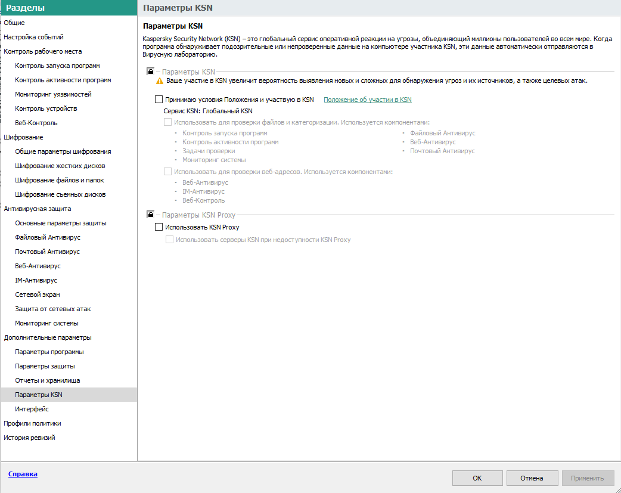Open Контроль активности программ in sidebar
The width and height of the screenshot is (621, 493).
tap(69, 80)
